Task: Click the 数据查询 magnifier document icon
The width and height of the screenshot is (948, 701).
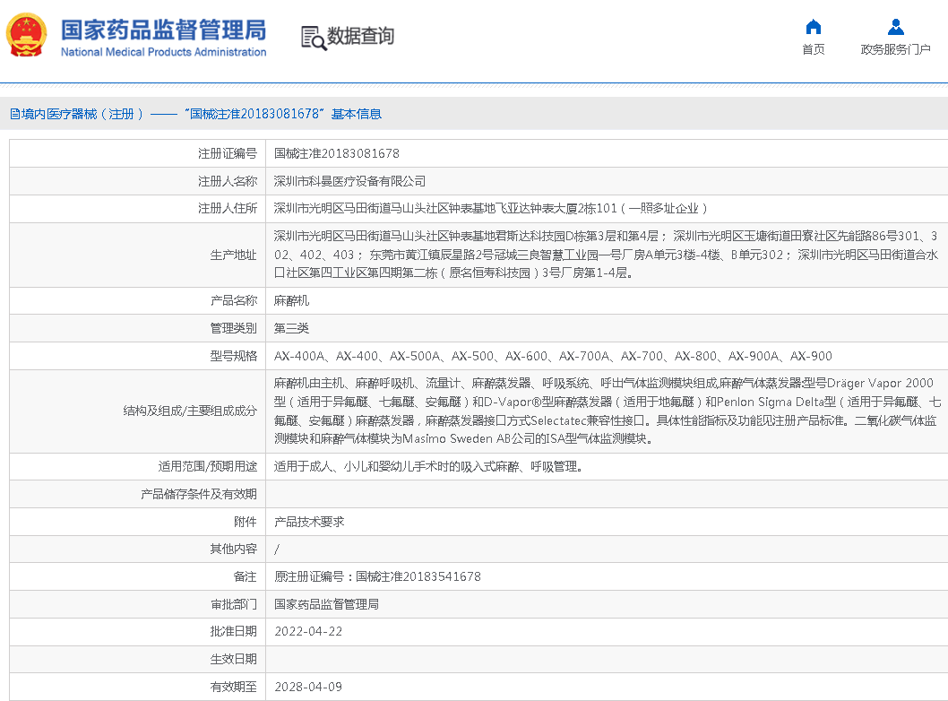Action: click(x=313, y=37)
